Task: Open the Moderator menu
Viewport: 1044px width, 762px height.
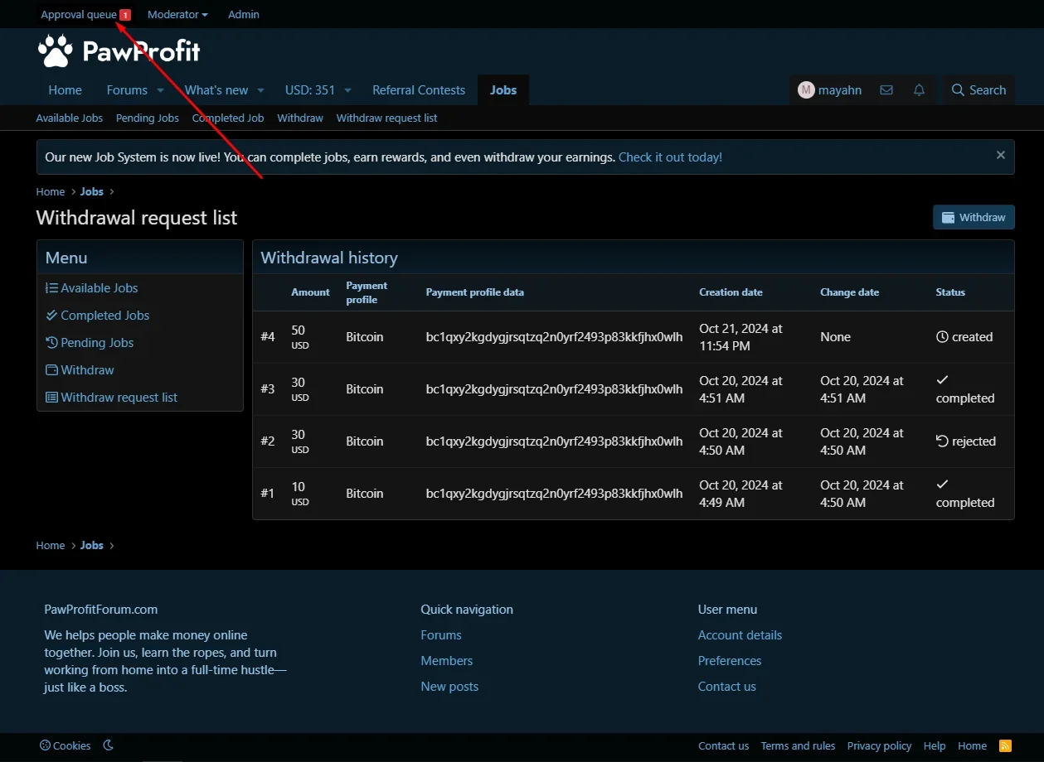Action: (177, 15)
